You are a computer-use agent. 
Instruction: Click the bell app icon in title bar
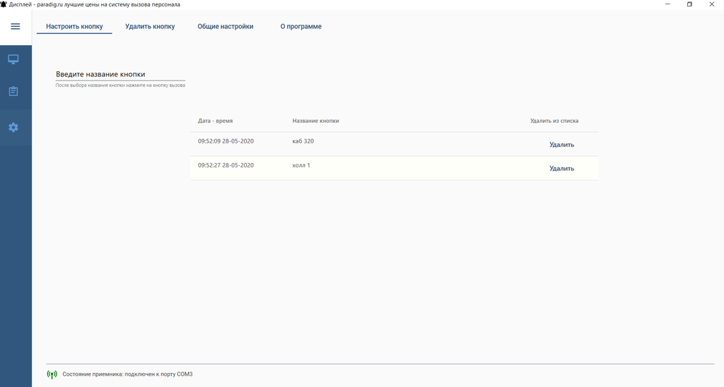(4, 4)
